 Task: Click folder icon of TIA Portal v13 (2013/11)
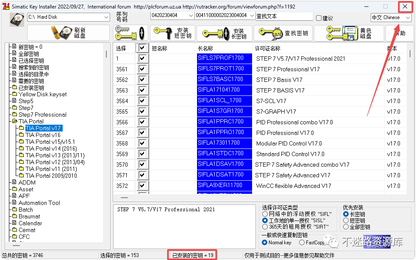point(22,155)
